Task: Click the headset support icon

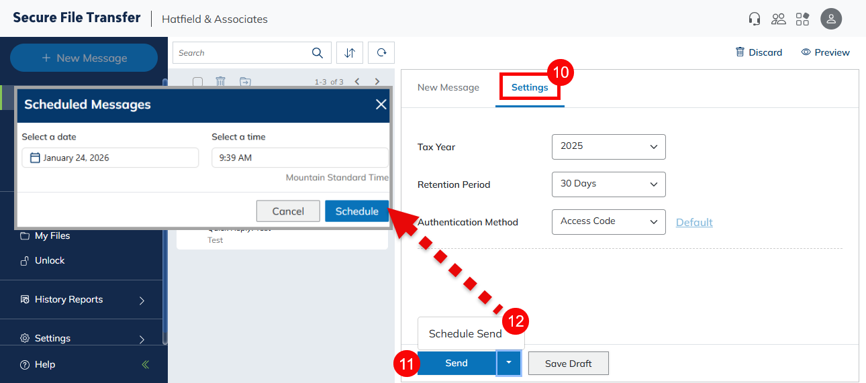Action: (x=755, y=19)
